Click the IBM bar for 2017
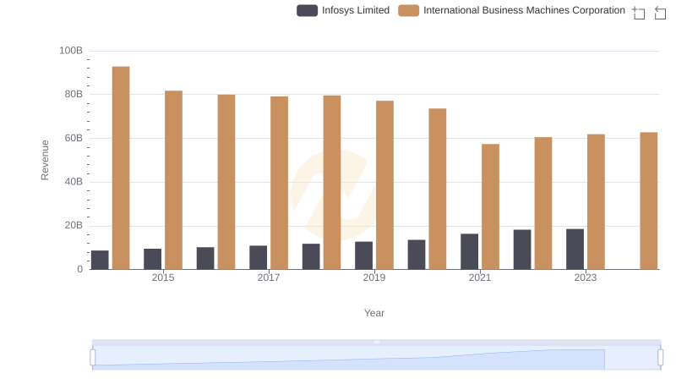 coord(280,183)
